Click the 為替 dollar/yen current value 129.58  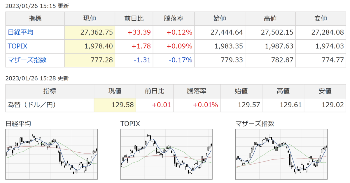click(x=123, y=105)
